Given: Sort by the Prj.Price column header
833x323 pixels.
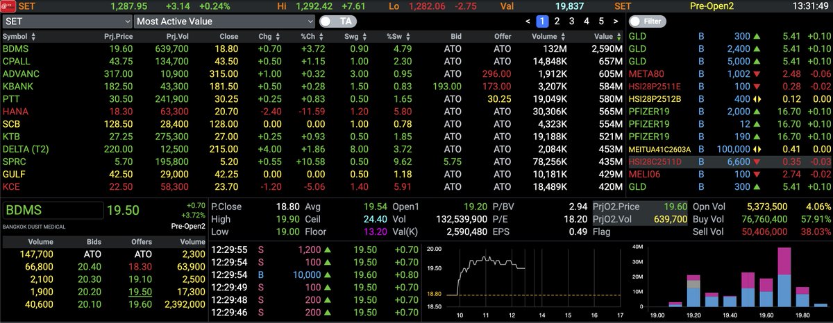Looking at the screenshot, I should [x=119, y=37].
